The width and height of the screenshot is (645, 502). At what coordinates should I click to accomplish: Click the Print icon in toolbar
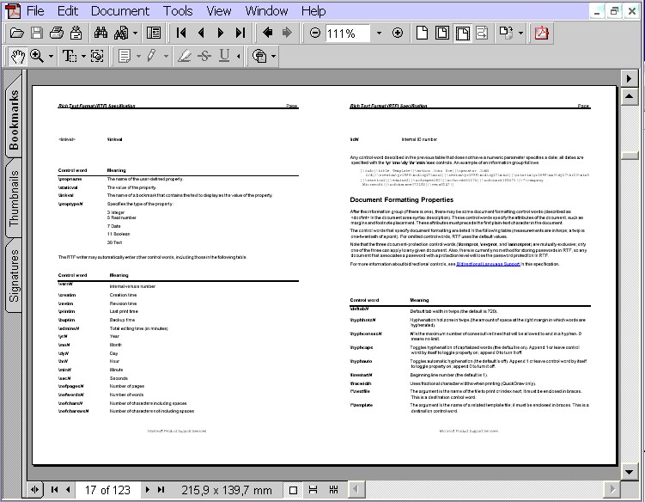coord(57,34)
